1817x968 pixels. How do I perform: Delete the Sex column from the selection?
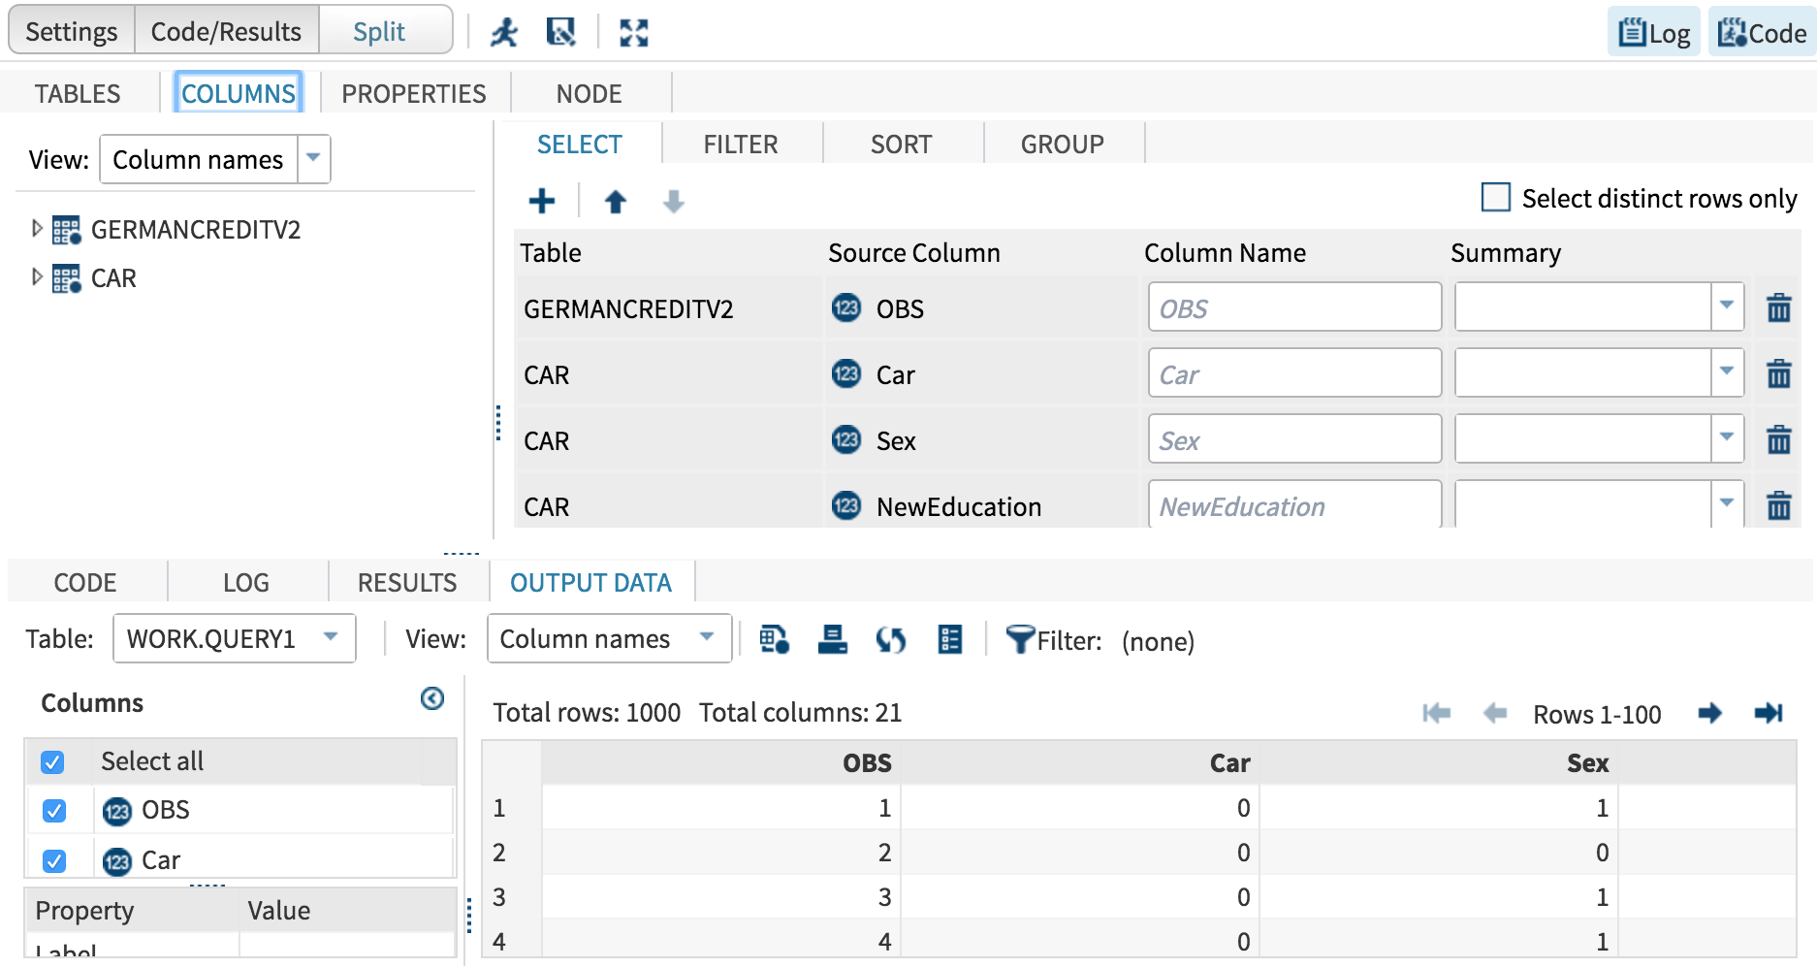pos(1778,439)
